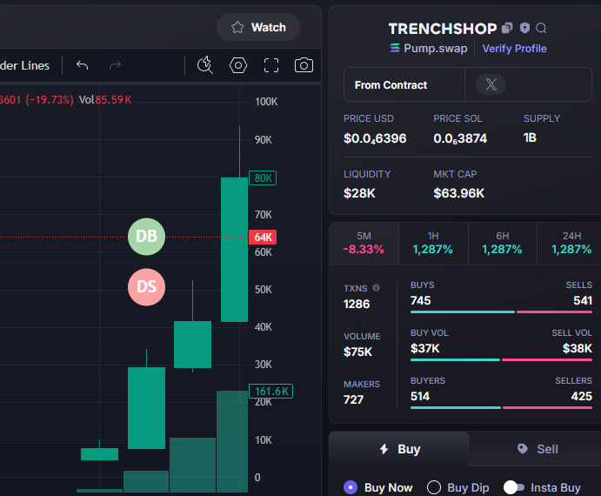This screenshot has width=601, height=496.
Task: Toggle the Insta Buy switch
Action: coord(514,487)
